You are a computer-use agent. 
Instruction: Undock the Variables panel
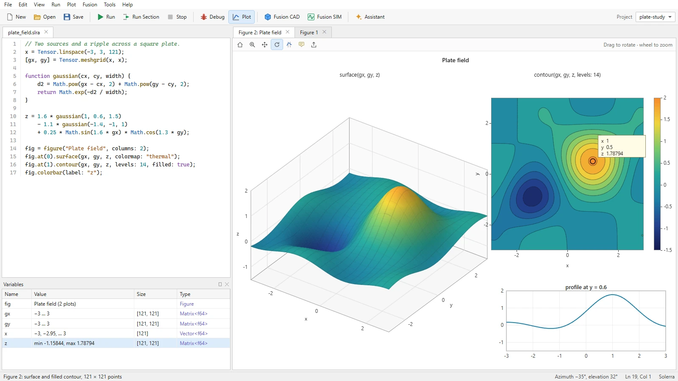pyautogui.click(x=220, y=284)
